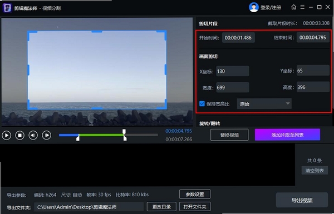This screenshot has height=214, width=334.
Task: Click the user avatar icon
Action: [x=253, y=7]
